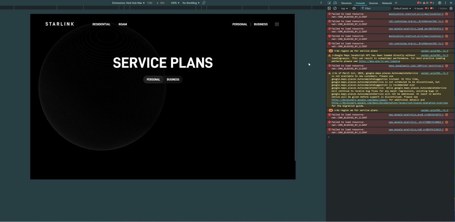Open DevTools settings gear in top bar
The height and width of the screenshot is (222, 455).
[x=439, y=3]
